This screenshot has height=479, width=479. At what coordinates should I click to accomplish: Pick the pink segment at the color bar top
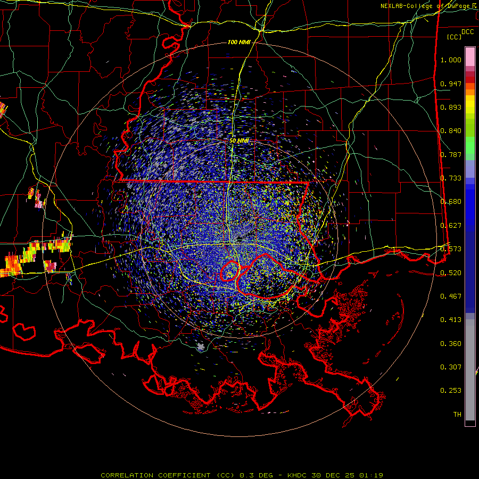click(470, 57)
